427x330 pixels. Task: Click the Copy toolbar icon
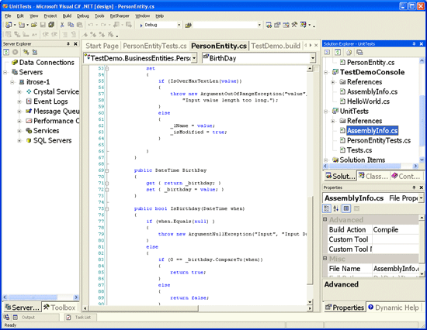(x=71, y=25)
